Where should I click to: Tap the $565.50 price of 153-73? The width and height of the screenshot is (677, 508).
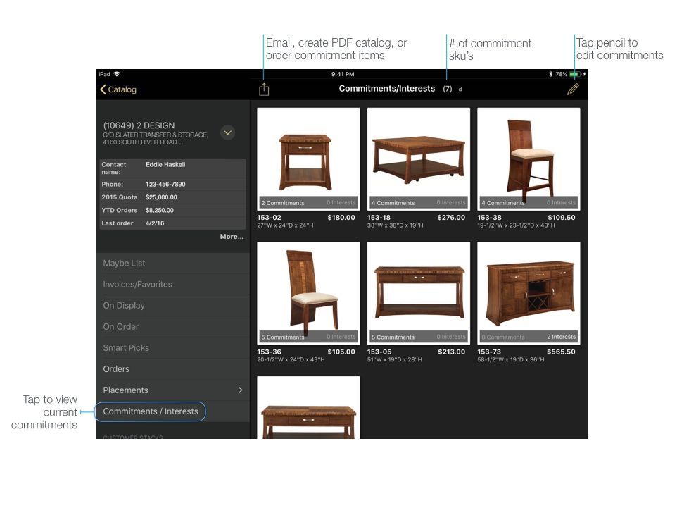(561, 352)
